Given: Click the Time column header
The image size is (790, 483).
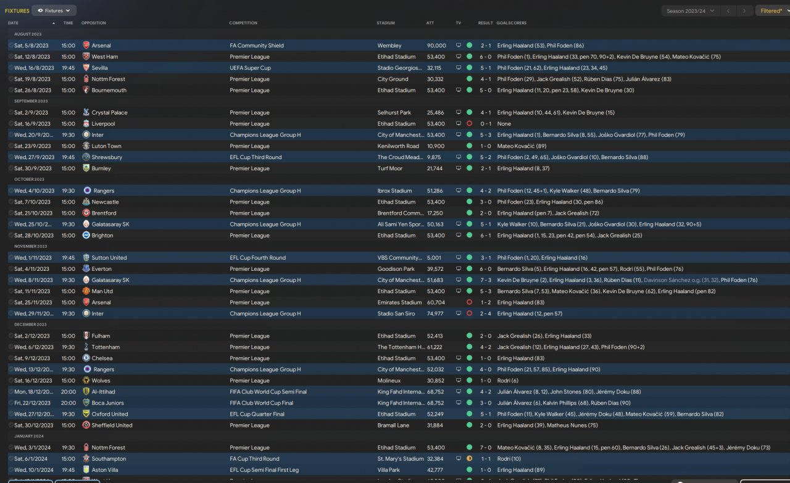Looking at the screenshot, I should tap(68, 23).
